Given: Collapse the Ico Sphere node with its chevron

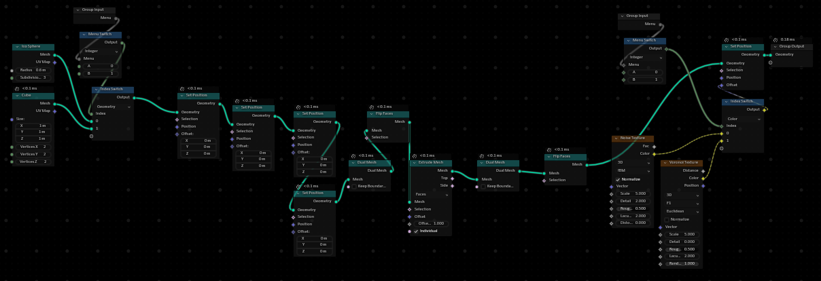Looking at the screenshot, I should pyautogui.click(x=18, y=46).
